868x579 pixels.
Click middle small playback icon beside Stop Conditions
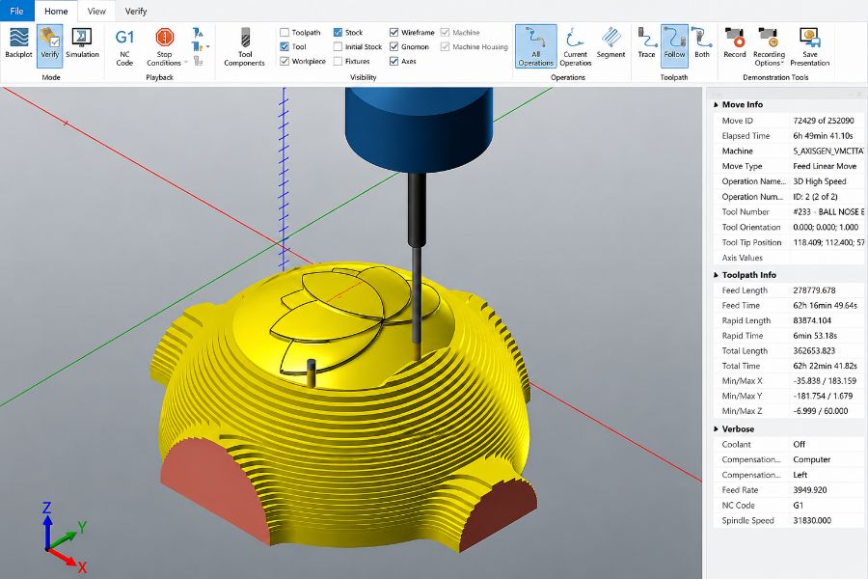(x=197, y=46)
